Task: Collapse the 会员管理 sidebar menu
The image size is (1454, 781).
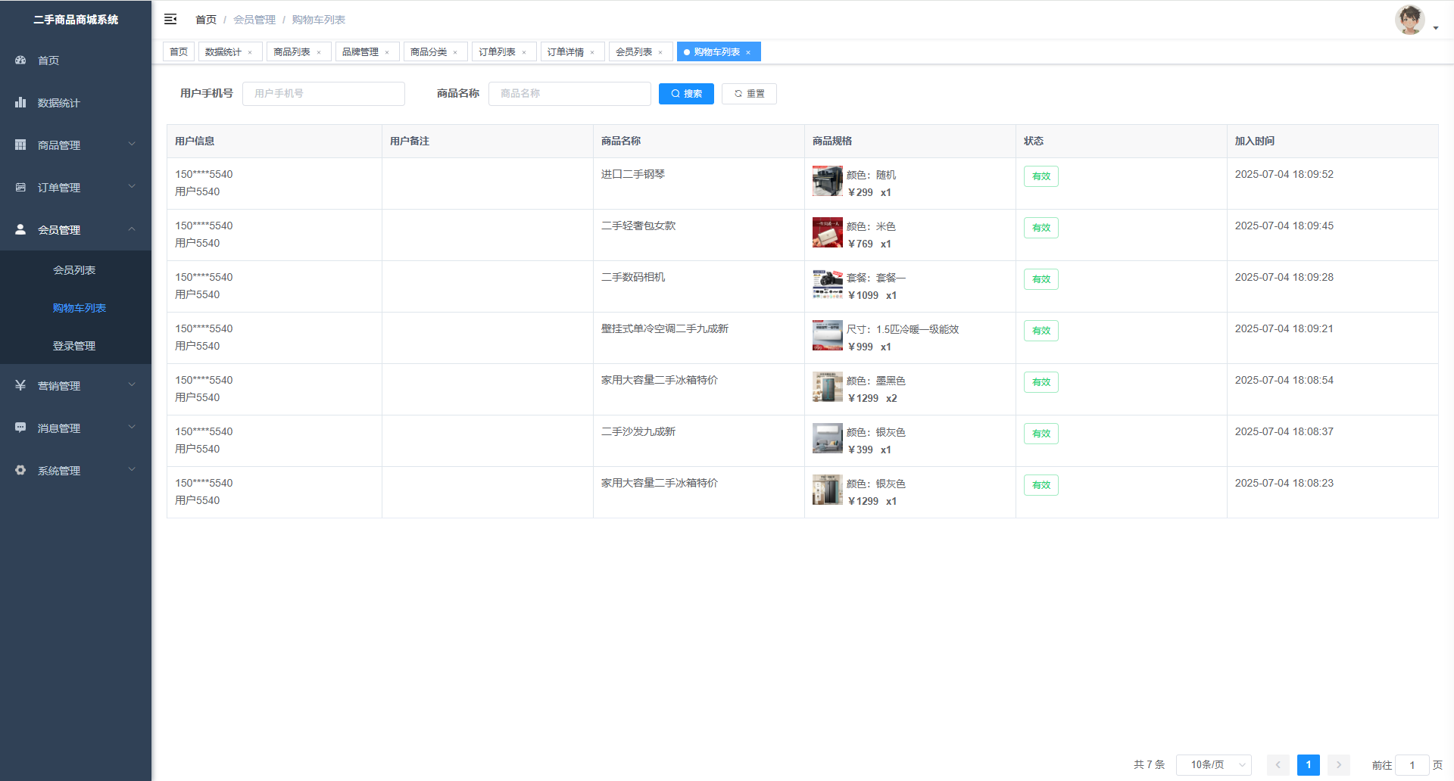Action: pos(76,230)
